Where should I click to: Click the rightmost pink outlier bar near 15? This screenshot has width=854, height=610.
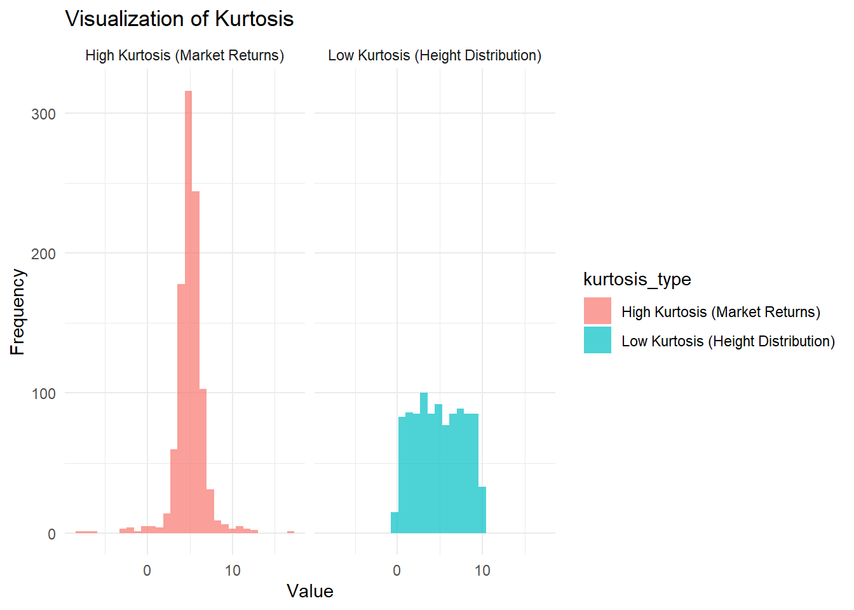(x=291, y=532)
